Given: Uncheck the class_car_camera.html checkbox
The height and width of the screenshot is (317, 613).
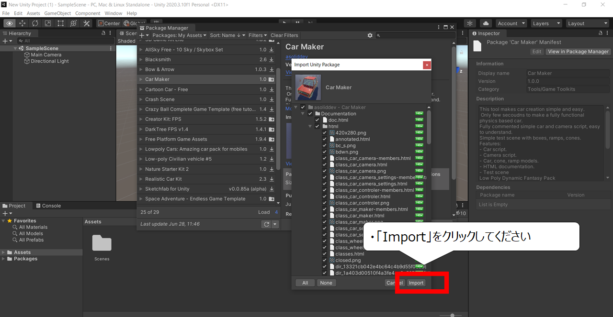Looking at the screenshot, I should pos(325,164).
